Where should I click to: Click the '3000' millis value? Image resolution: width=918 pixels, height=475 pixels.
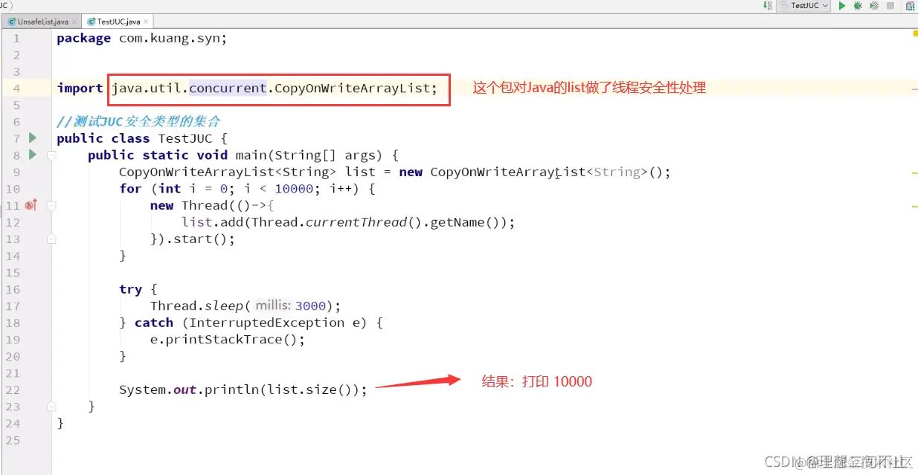pyautogui.click(x=311, y=306)
